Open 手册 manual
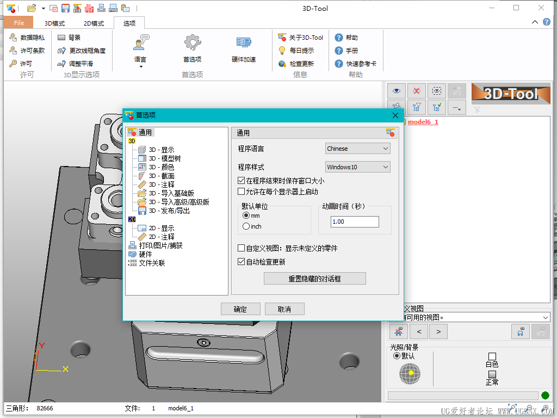This screenshot has width=557, height=418. pos(346,51)
